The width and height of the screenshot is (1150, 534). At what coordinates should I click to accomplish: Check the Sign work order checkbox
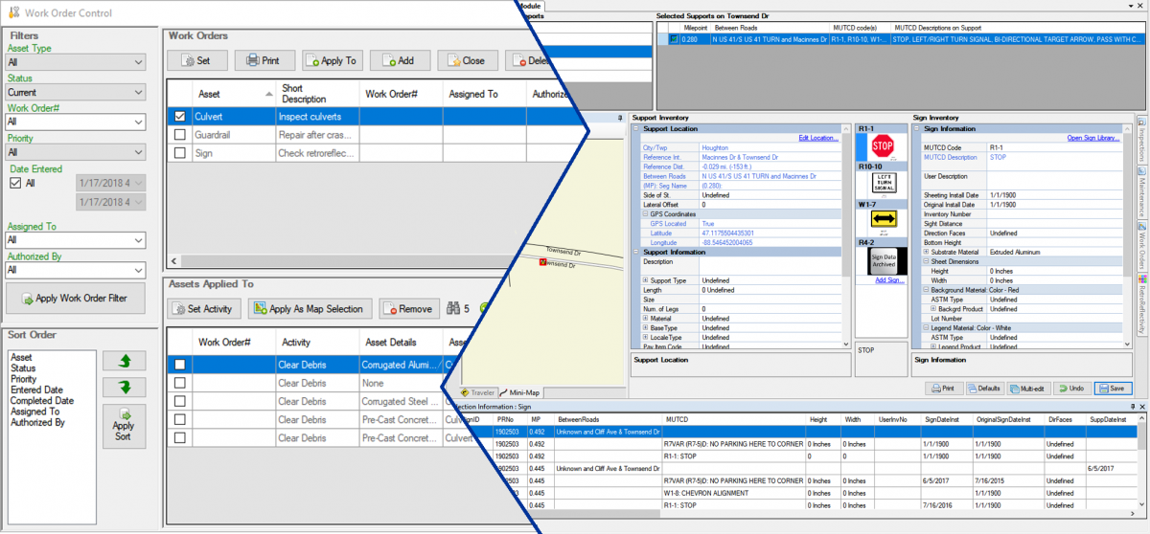pos(180,154)
